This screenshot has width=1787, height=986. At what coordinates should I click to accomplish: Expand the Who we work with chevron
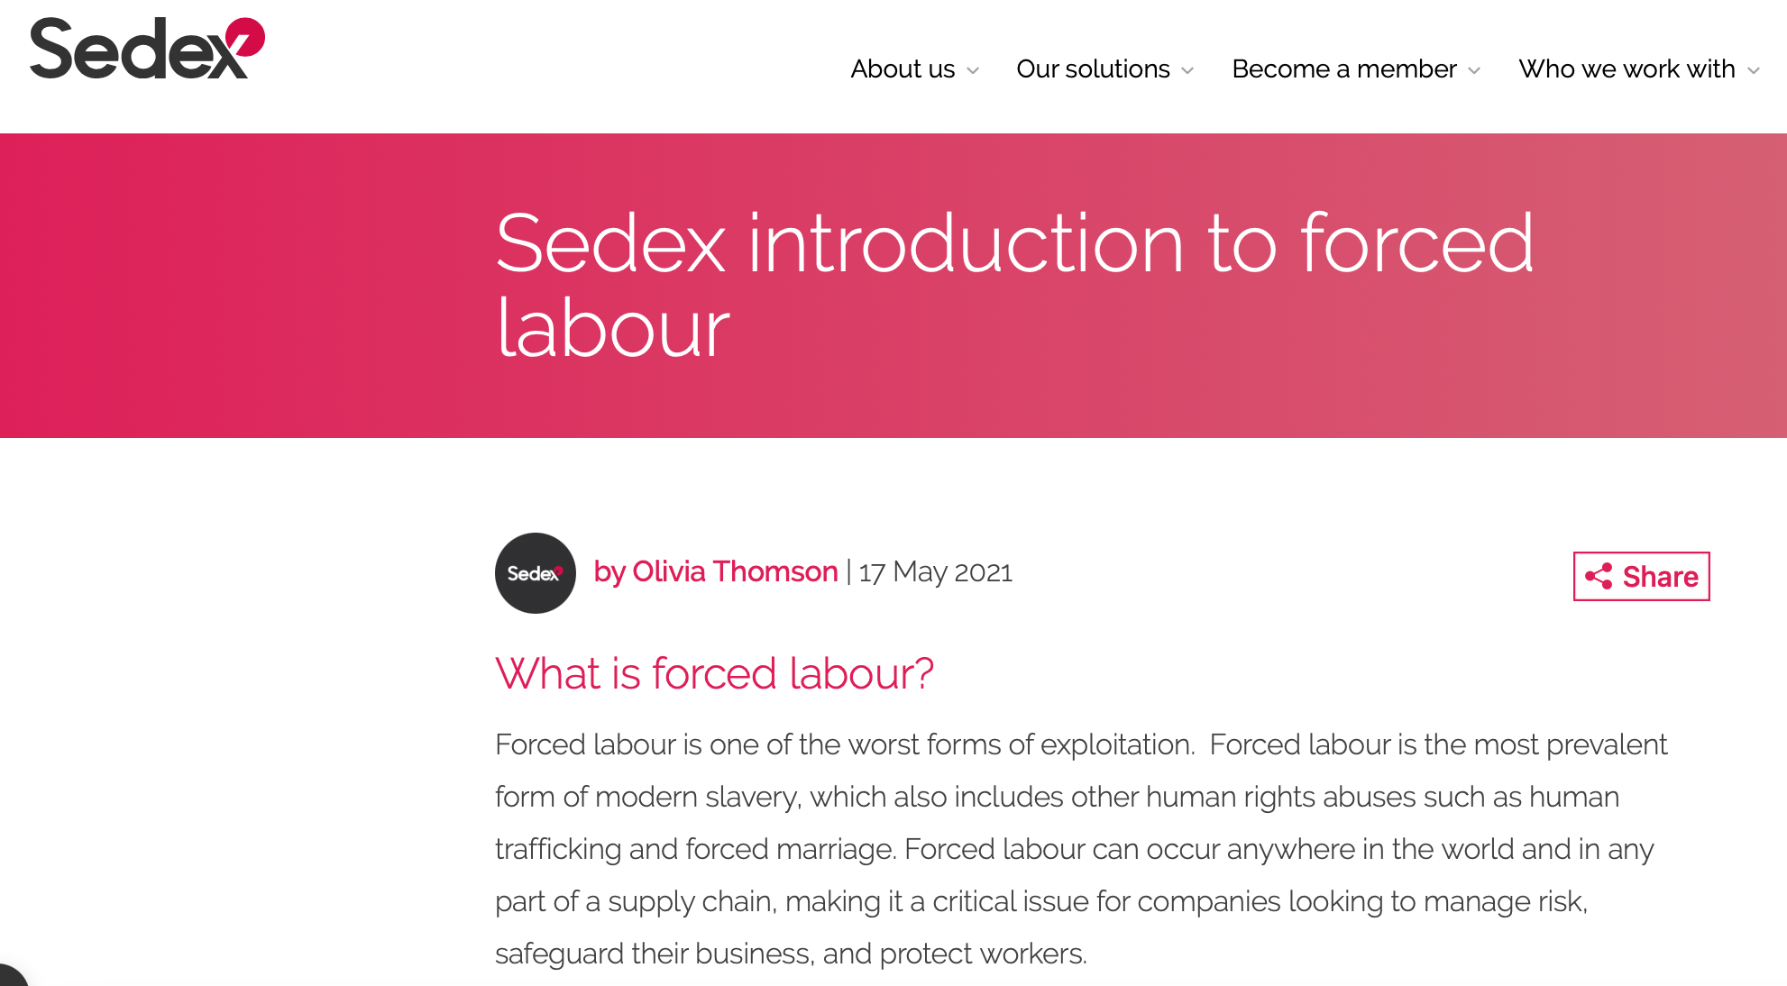click(x=1754, y=70)
